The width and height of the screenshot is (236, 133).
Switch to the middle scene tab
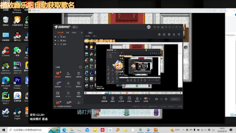68,33
